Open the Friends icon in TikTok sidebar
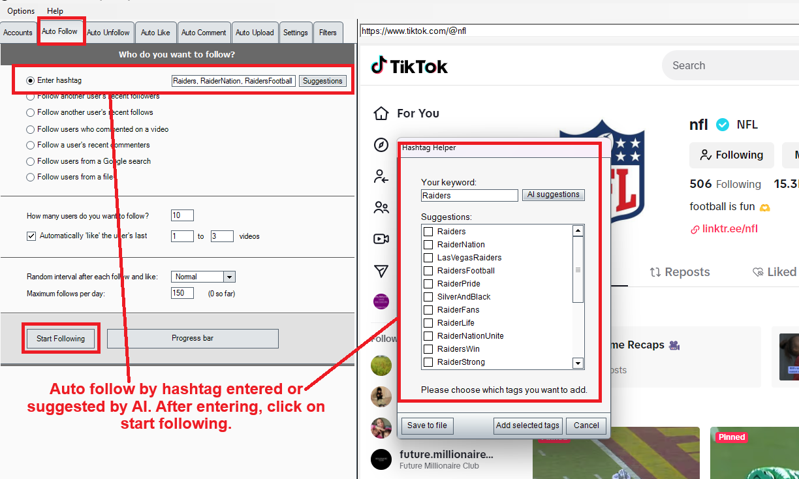Screen dimensions: 799x479 [x=381, y=208]
